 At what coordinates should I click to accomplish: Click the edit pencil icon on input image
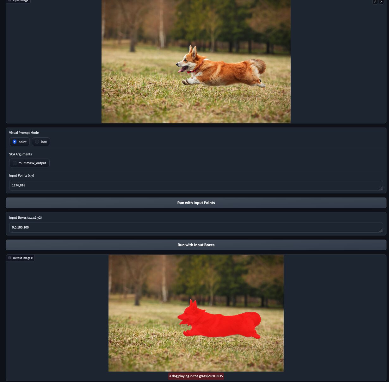coord(375,2)
